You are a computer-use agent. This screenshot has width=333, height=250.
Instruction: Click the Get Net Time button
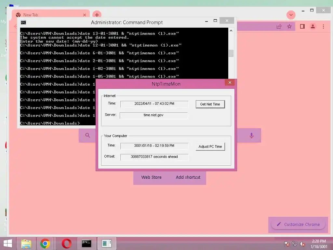[210, 104]
